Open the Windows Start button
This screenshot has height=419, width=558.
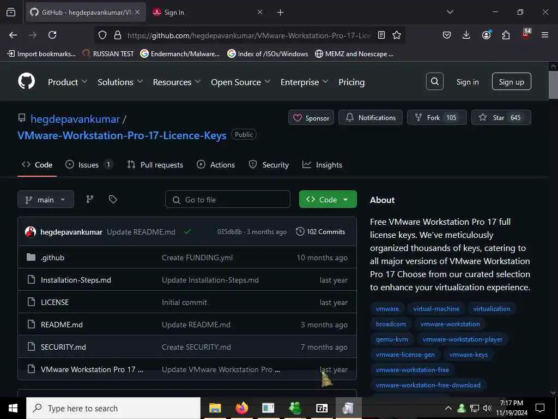click(13, 408)
